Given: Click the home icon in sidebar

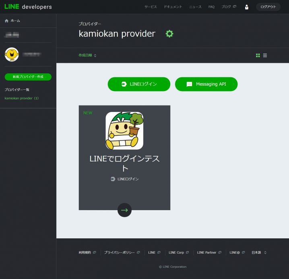Looking at the screenshot, I should (x=6, y=21).
